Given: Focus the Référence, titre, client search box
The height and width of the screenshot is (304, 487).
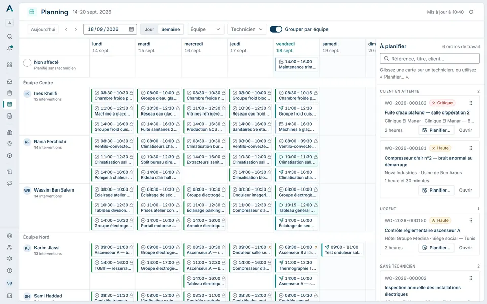Looking at the screenshot, I should pos(430,59).
